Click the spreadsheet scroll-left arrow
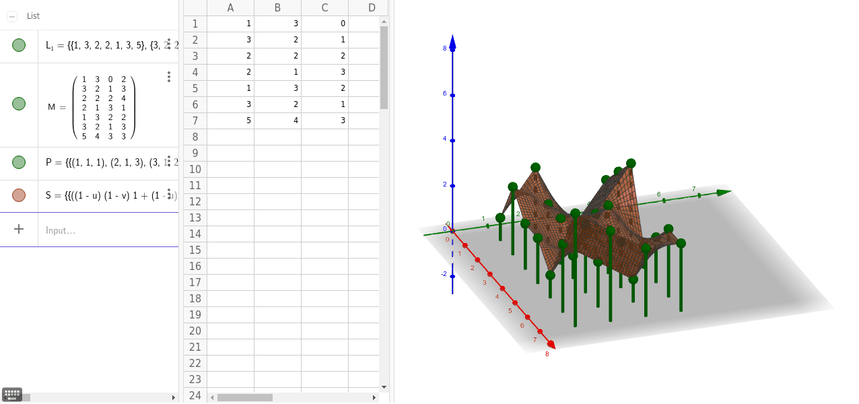Screen dimensions: 859x404 point(212,397)
